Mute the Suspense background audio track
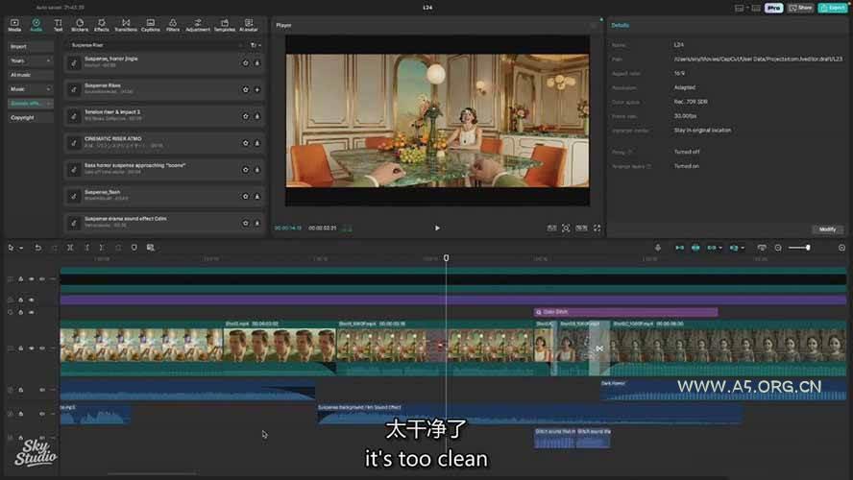Viewport: 853px width, 480px height. (41, 414)
